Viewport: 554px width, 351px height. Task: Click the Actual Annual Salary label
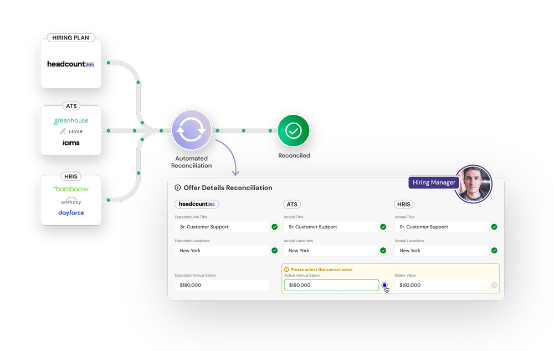coord(302,276)
